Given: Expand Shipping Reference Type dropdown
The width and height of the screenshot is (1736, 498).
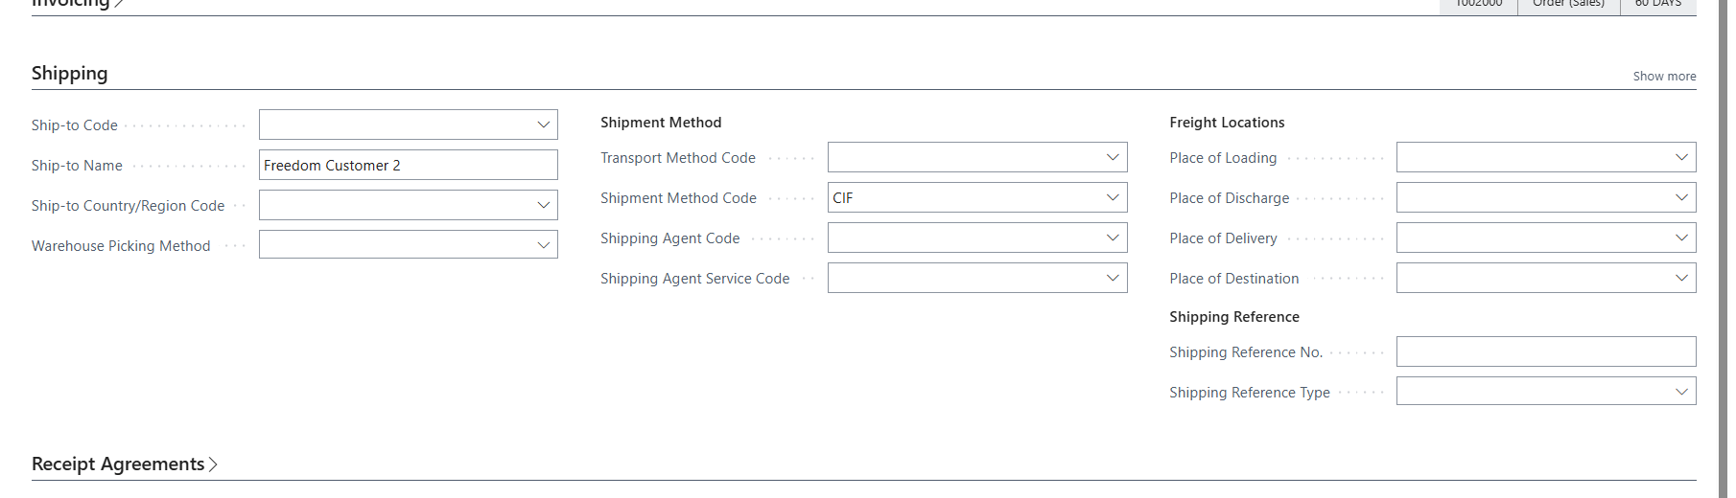Looking at the screenshot, I should 1681,391.
